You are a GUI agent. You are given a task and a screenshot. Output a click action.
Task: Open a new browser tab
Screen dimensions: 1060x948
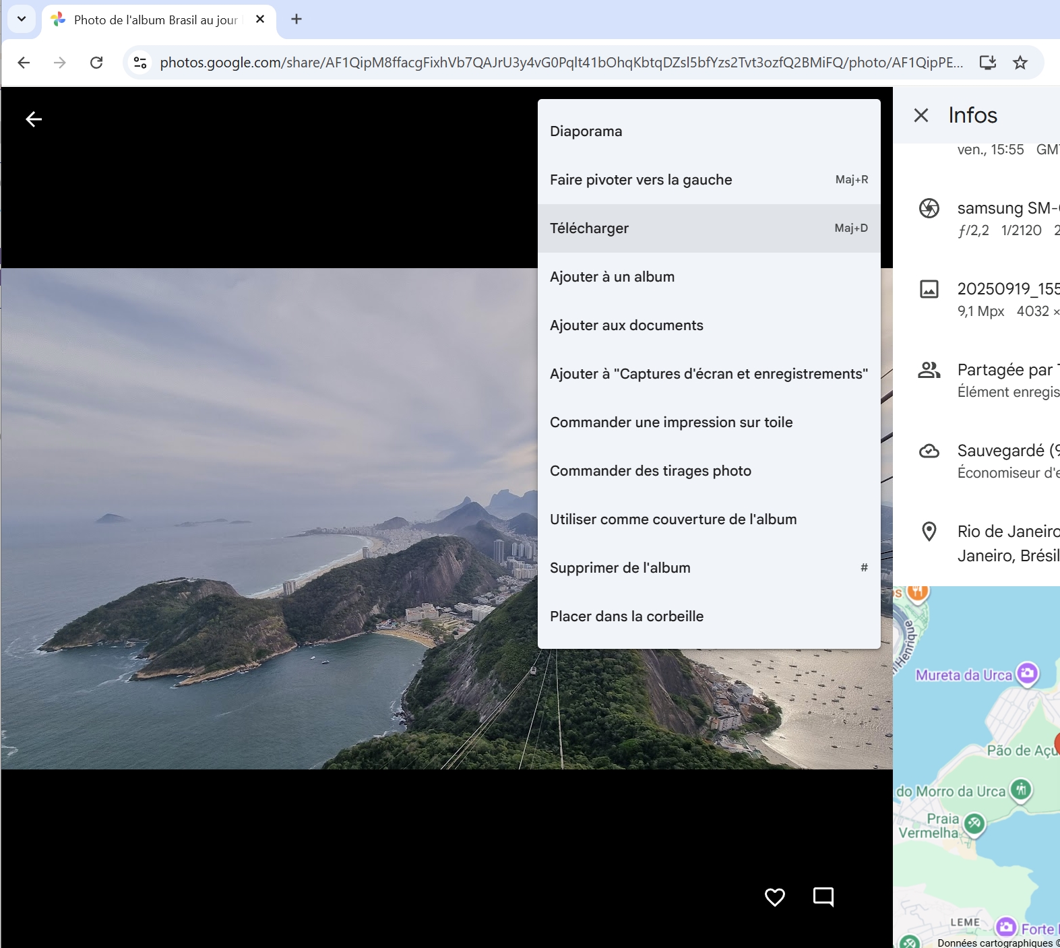pyautogui.click(x=297, y=19)
